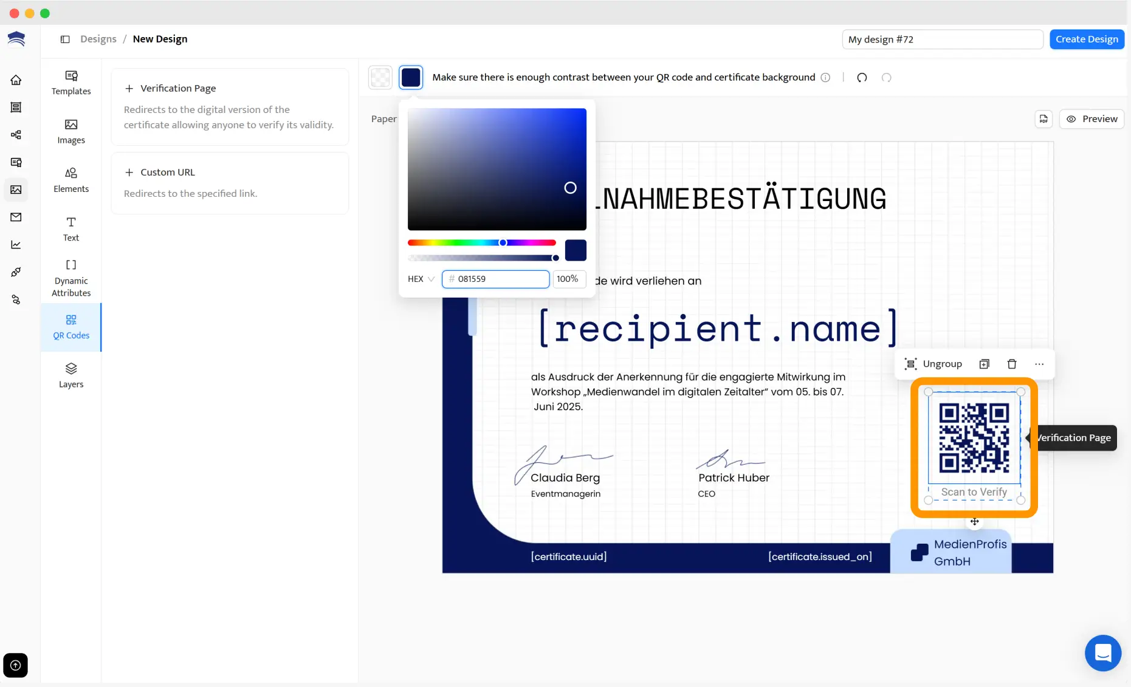Image resolution: width=1131 pixels, height=687 pixels.
Task: Open more options for the QR code
Action: tap(1039, 363)
